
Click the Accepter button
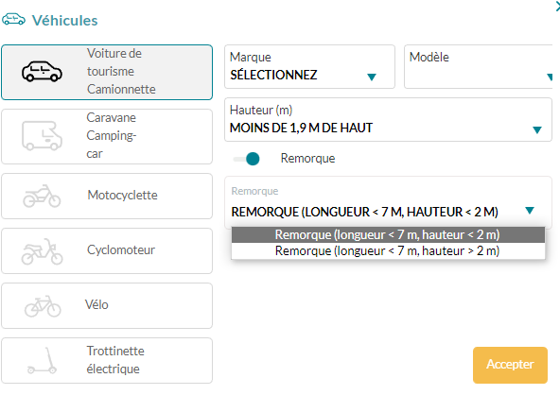[x=510, y=365]
